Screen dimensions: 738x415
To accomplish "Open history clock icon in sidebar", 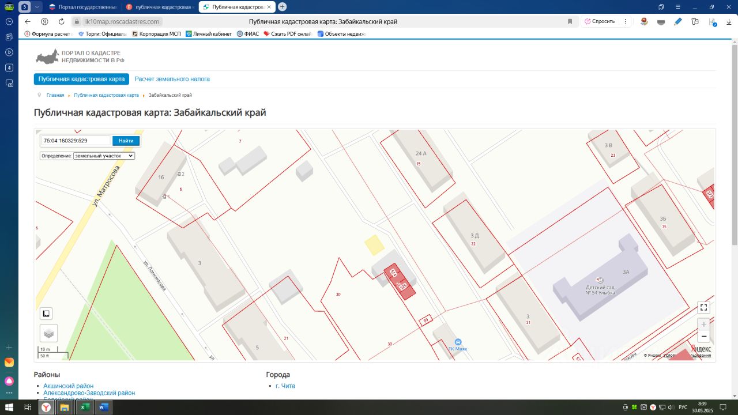I will [x=9, y=21].
